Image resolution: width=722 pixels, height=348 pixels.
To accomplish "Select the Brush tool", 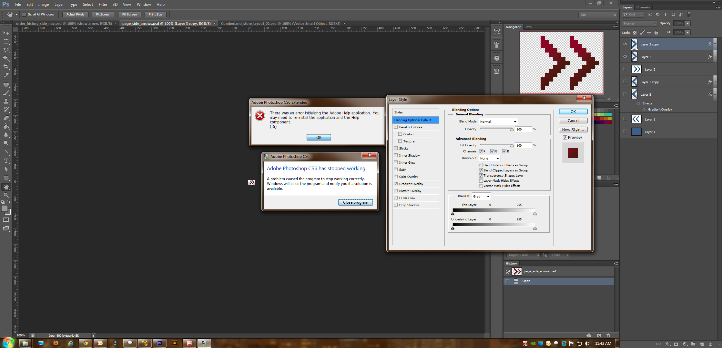I will click(6, 93).
